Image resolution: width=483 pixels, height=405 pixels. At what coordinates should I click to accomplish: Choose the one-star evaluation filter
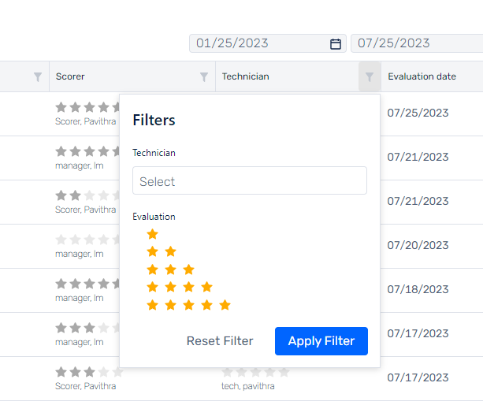coord(153,234)
